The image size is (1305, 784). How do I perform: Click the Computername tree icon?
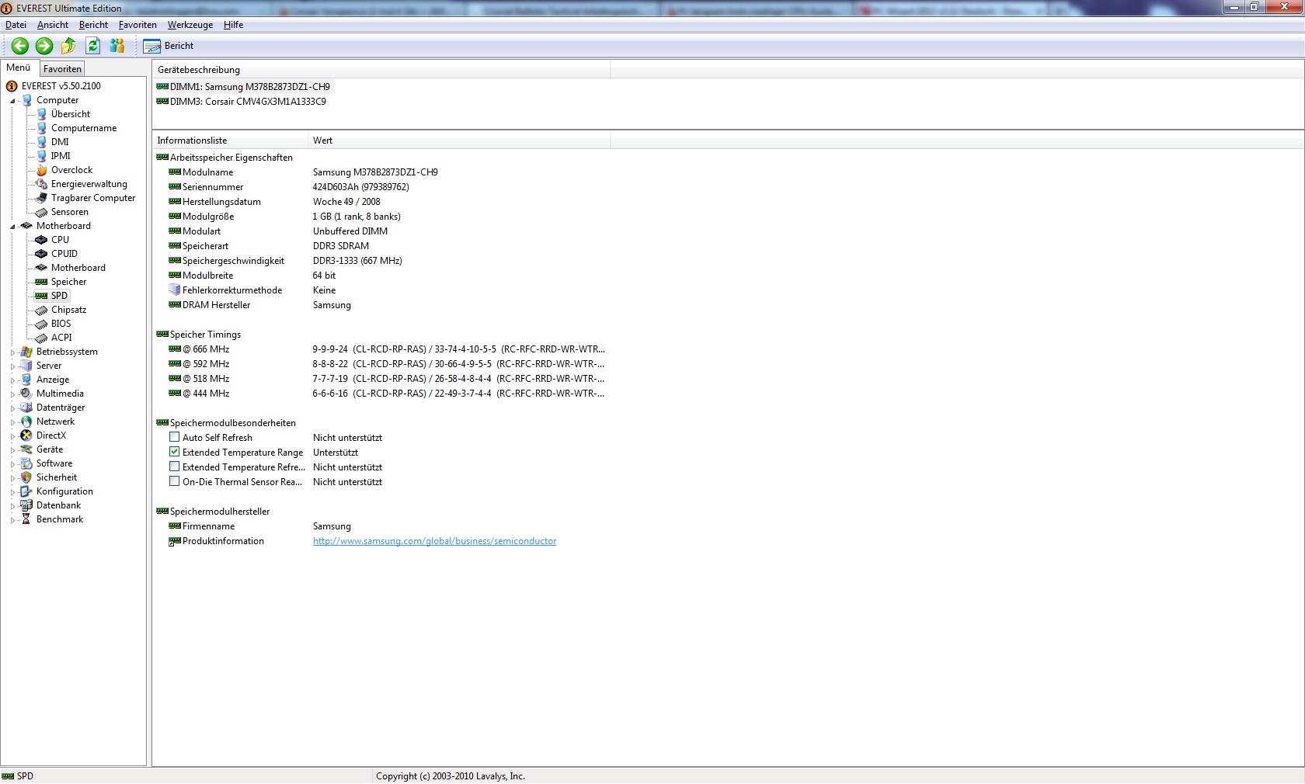point(42,128)
